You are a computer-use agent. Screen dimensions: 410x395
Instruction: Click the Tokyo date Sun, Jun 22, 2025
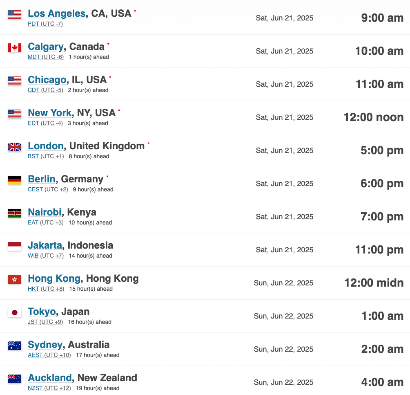pos(283,316)
